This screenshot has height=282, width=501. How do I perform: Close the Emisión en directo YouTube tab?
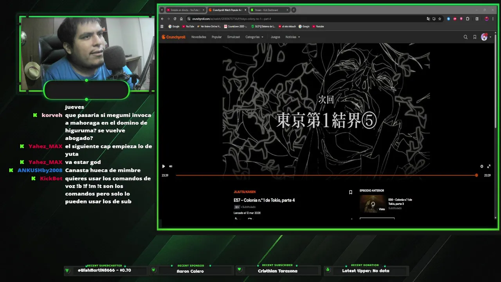(204, 10)
